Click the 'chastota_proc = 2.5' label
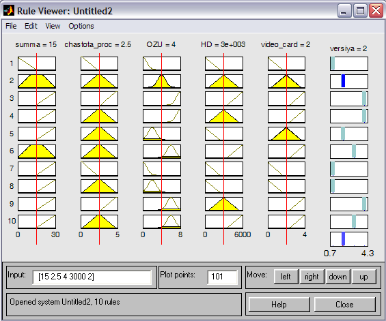 pos(98,45)
